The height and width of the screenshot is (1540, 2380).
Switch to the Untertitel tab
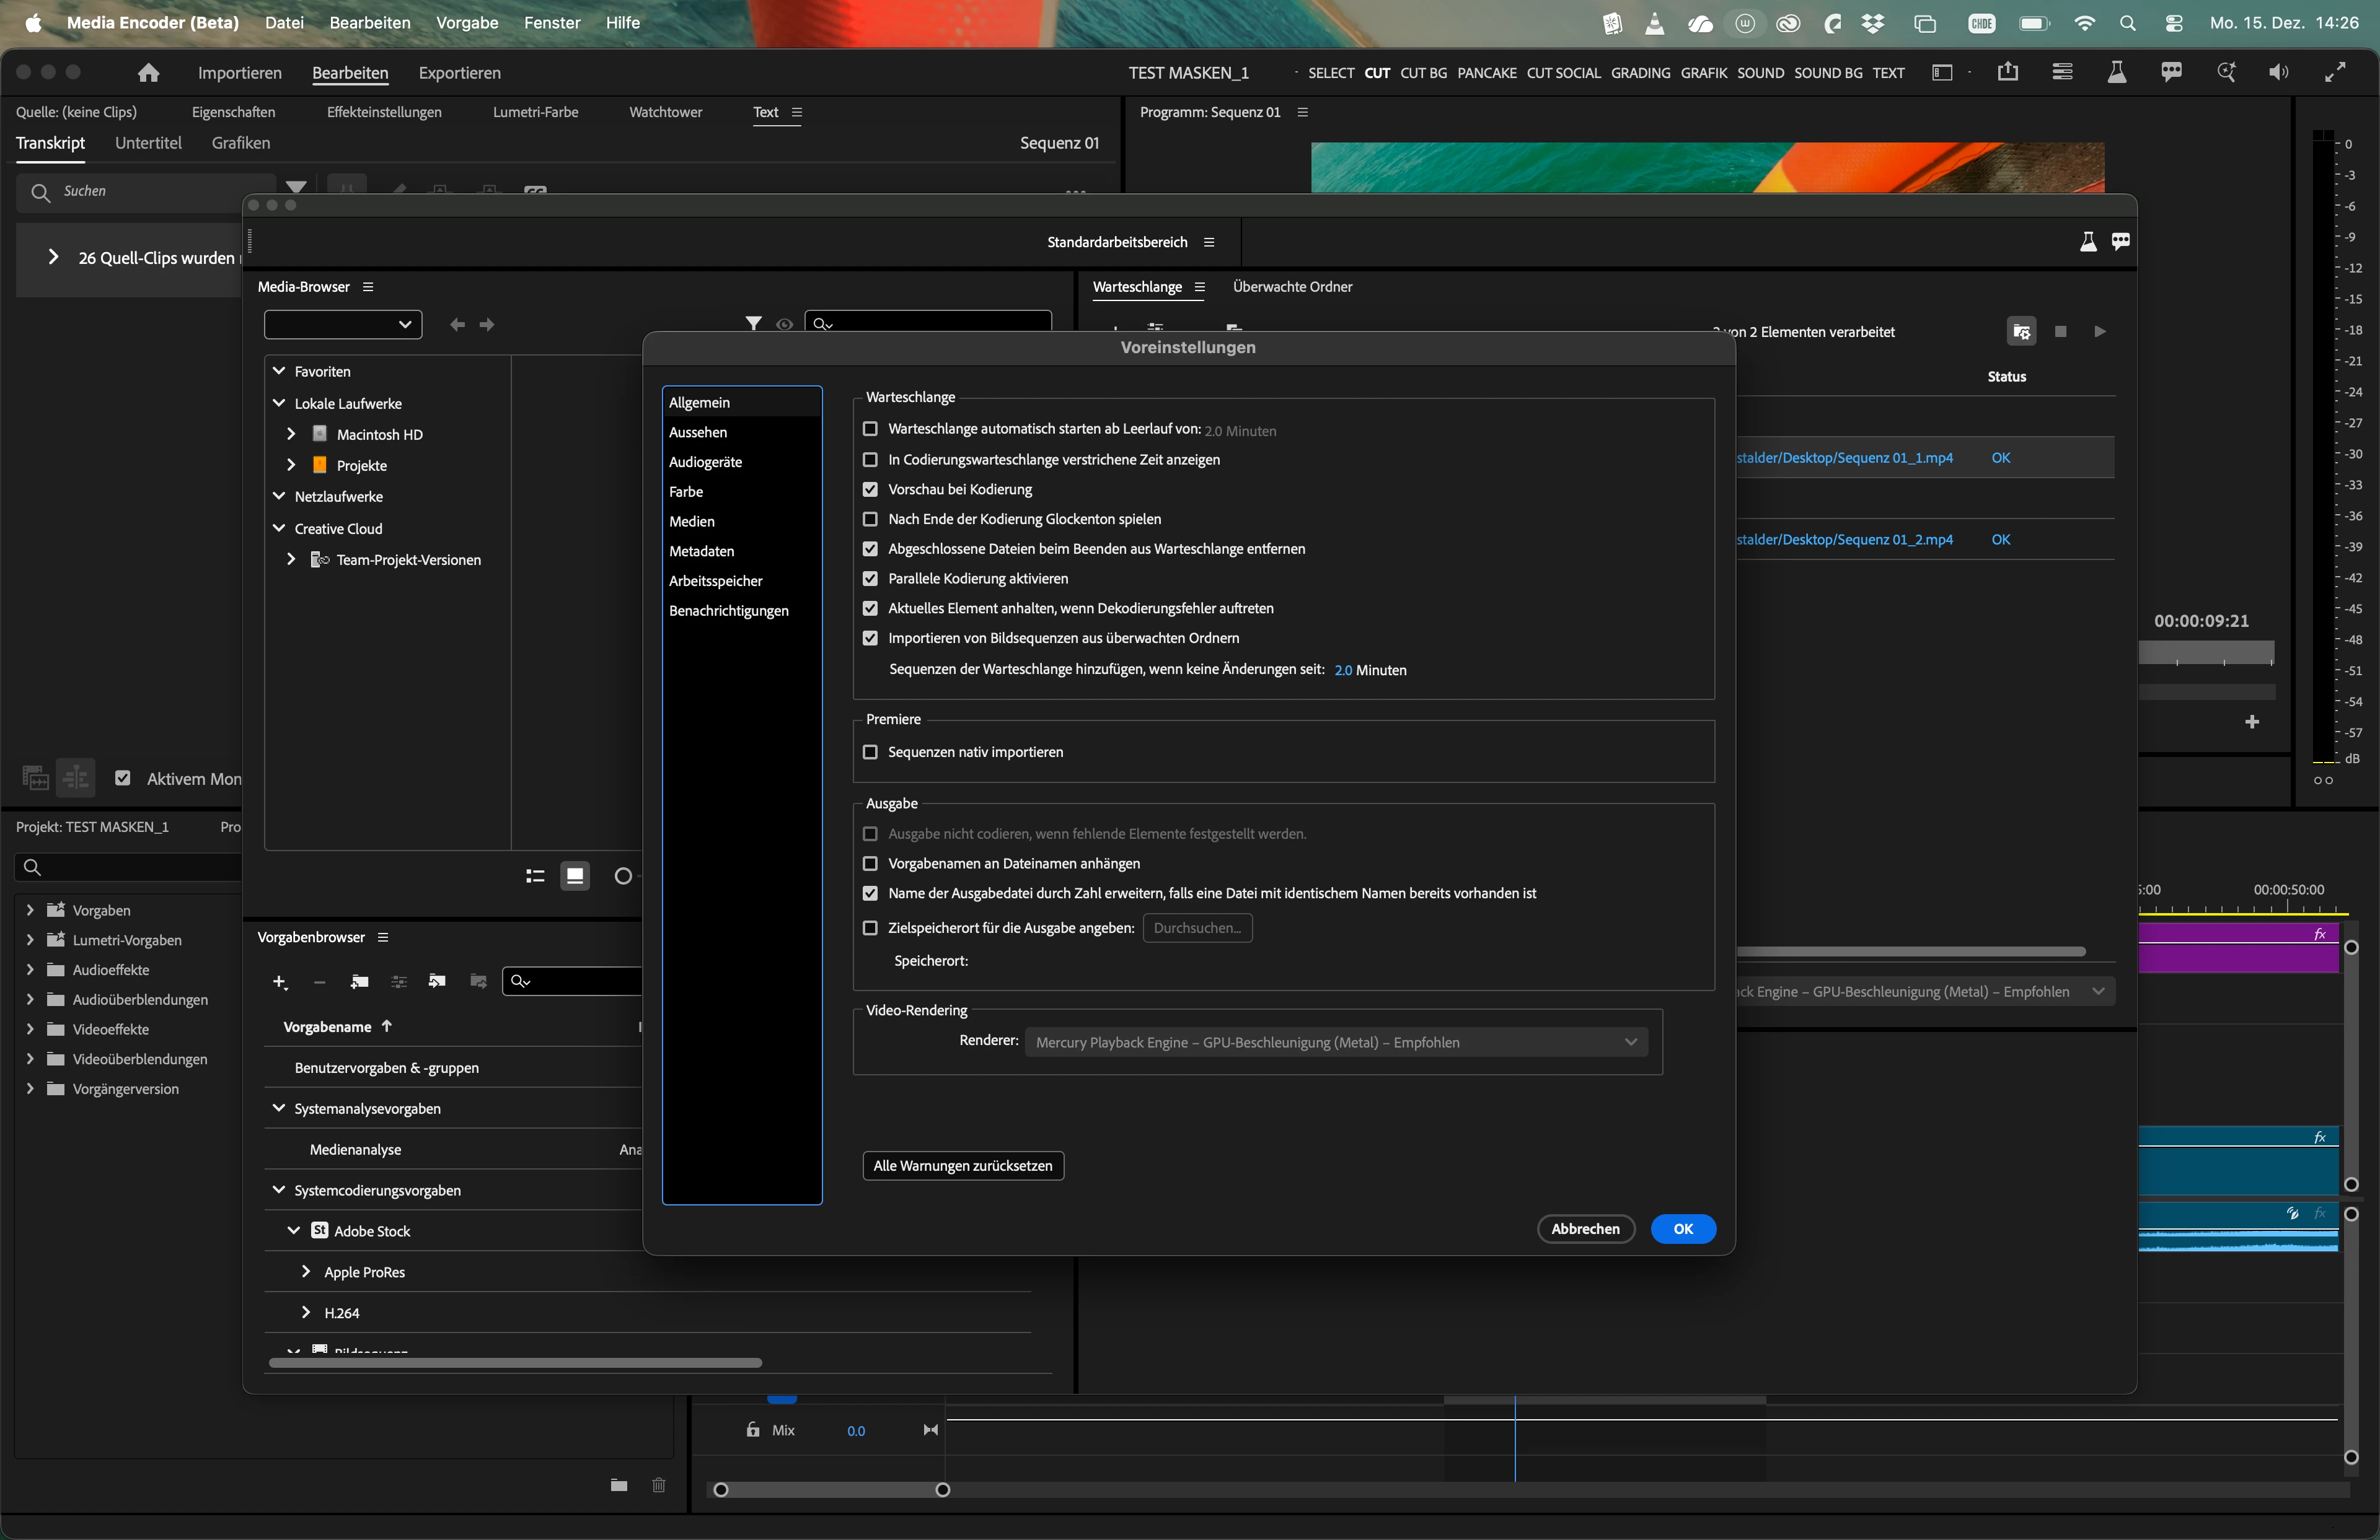click(x=148, y=143)
